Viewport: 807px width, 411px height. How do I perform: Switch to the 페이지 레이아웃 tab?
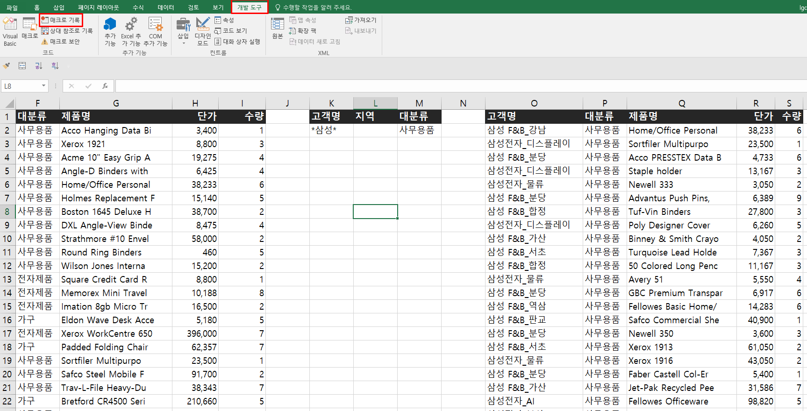[98, 7]
